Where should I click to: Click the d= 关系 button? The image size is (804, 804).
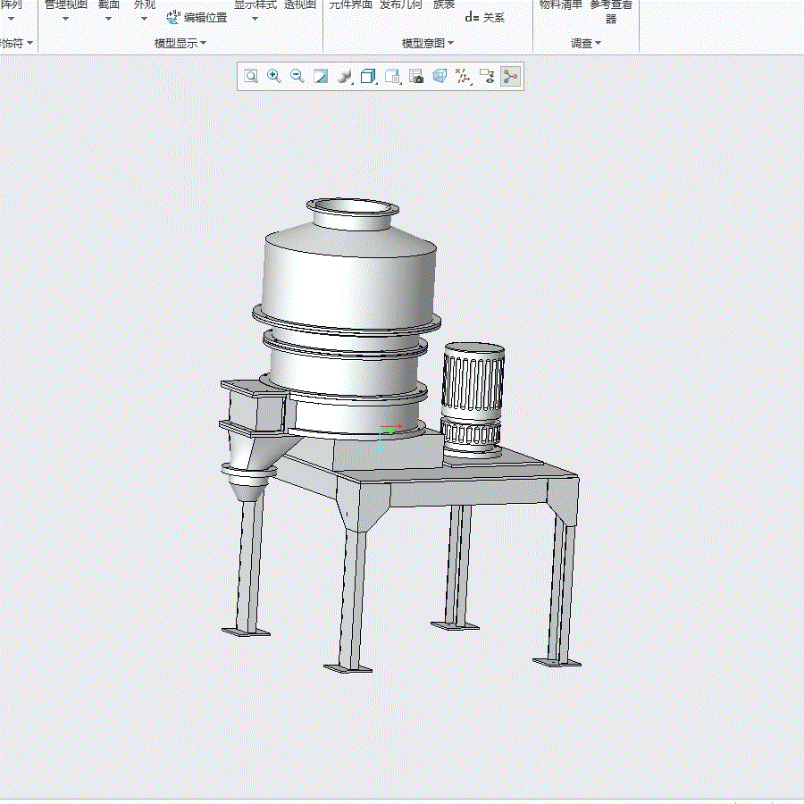(x=484, y=18)
